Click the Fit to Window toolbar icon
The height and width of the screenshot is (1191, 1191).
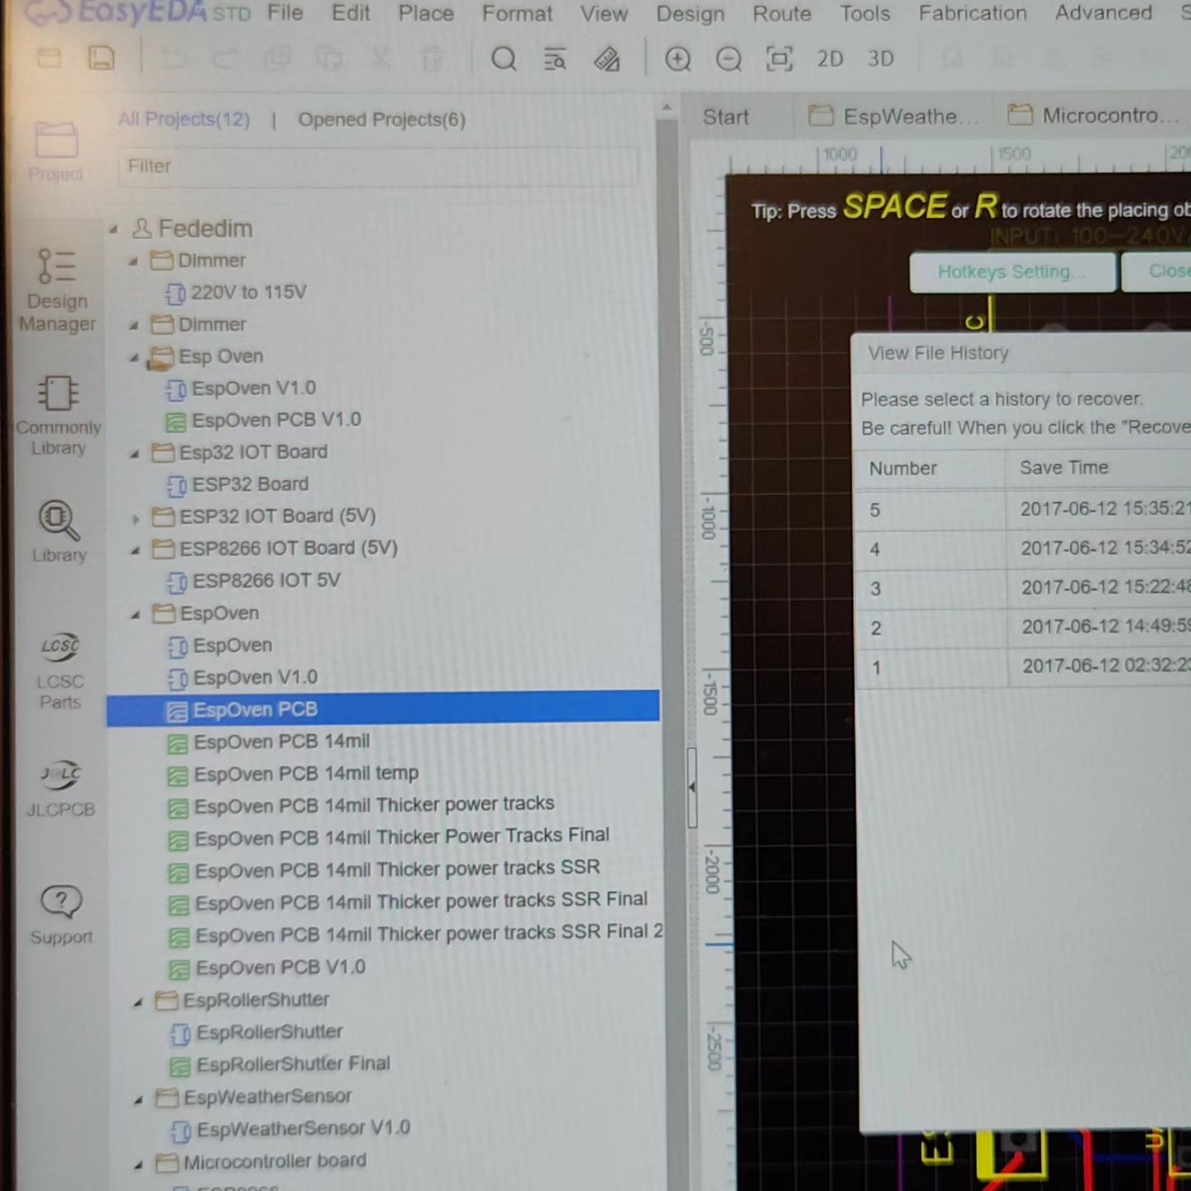point(779,59)
